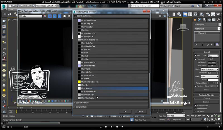Click the Auto Key button
Screen dimensions: 223x130
pos(162,116)
